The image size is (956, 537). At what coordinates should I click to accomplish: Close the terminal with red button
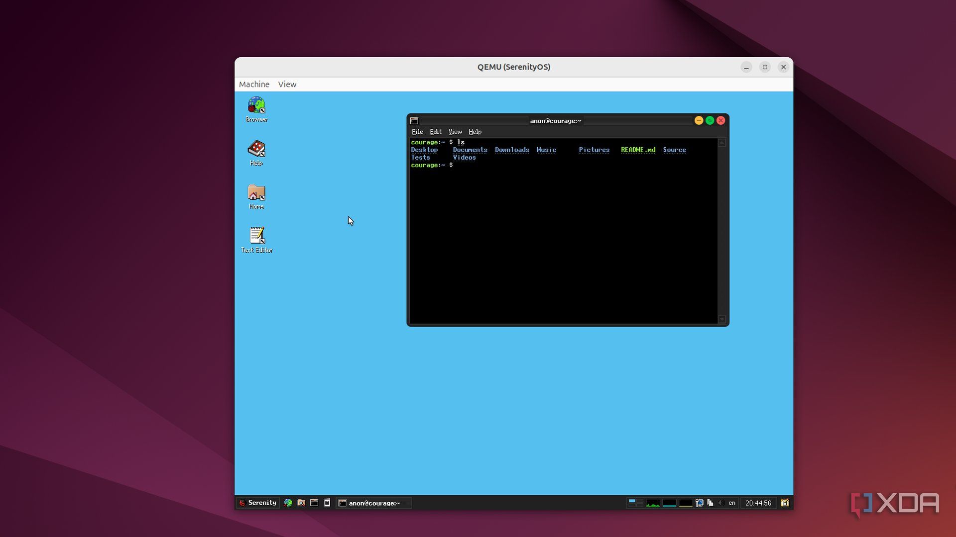(720, 120)
